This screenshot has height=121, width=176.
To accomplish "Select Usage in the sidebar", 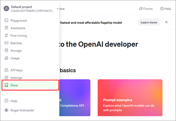I will (x=15, y=58).
